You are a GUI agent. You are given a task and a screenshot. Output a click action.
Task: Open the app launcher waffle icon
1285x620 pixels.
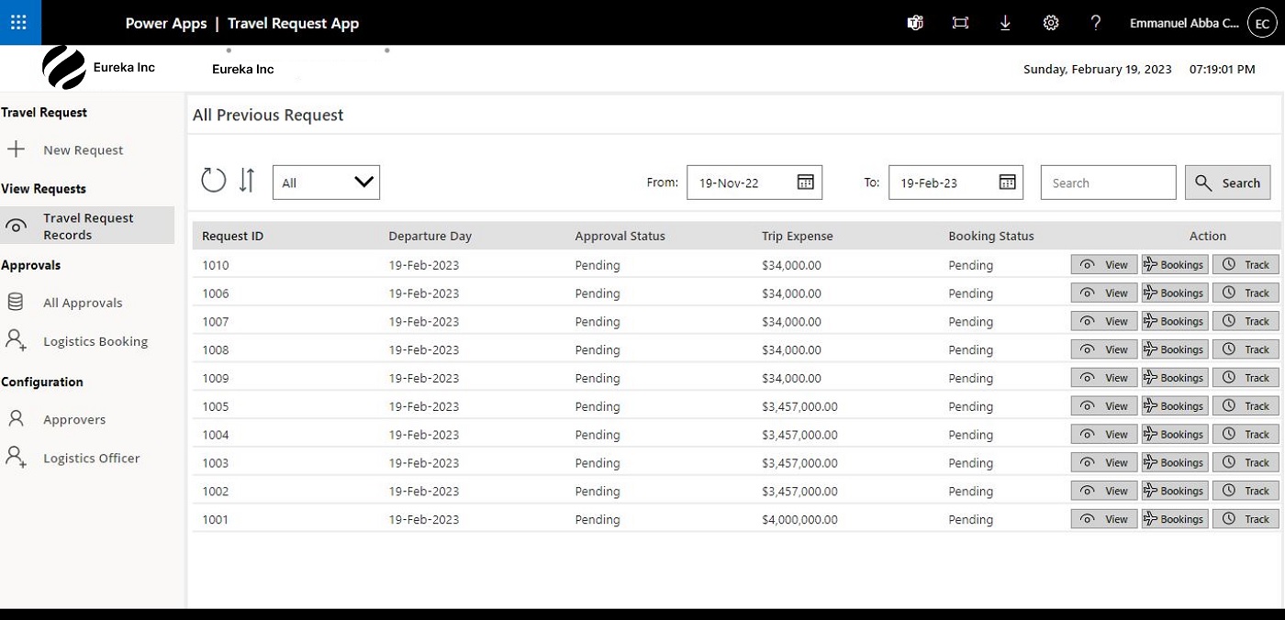pos(20,23)
